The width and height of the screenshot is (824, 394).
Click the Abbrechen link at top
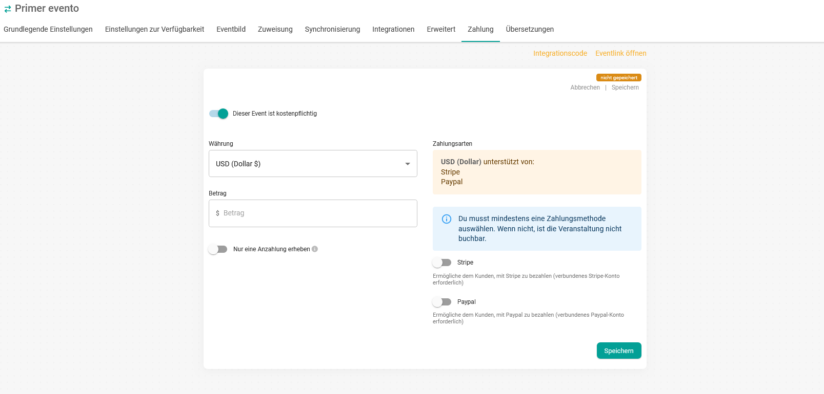click(x=585, y=87)
